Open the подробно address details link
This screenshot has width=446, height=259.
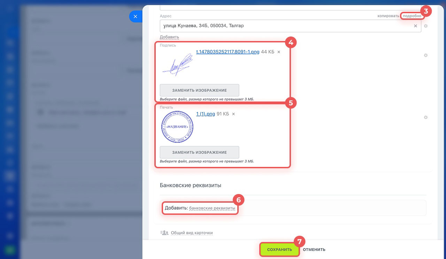[x=412, y=16]
